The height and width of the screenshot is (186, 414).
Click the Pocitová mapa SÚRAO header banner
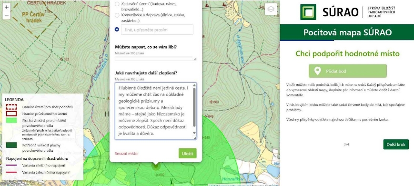click(x=347, y=32)
